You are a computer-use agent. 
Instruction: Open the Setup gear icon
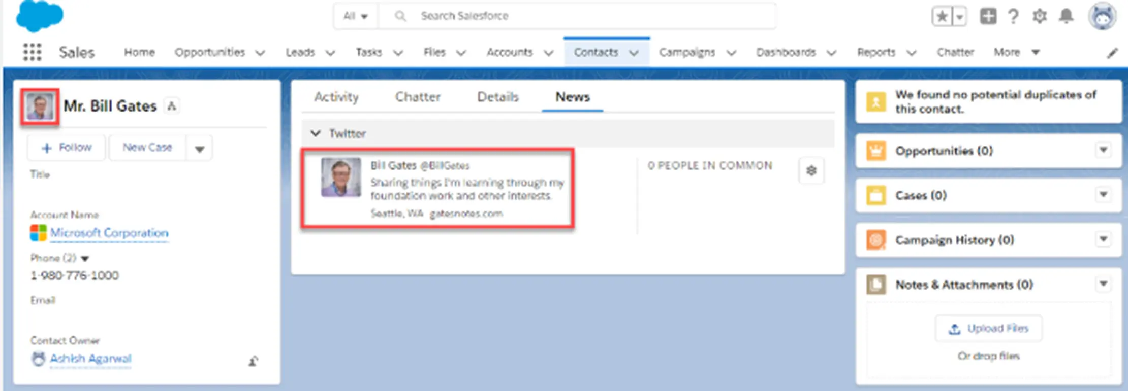1040,16
